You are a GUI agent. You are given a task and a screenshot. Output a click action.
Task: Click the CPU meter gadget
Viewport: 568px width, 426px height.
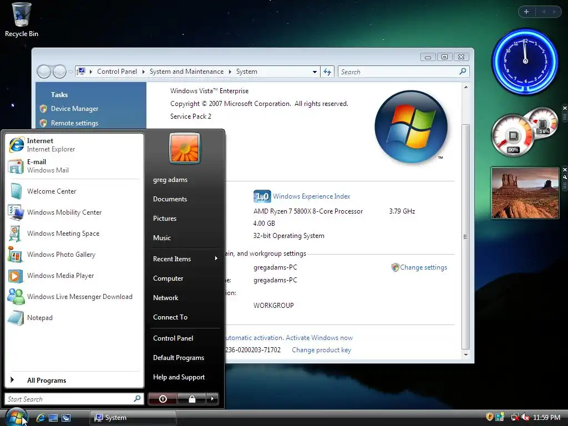[524, 132]
